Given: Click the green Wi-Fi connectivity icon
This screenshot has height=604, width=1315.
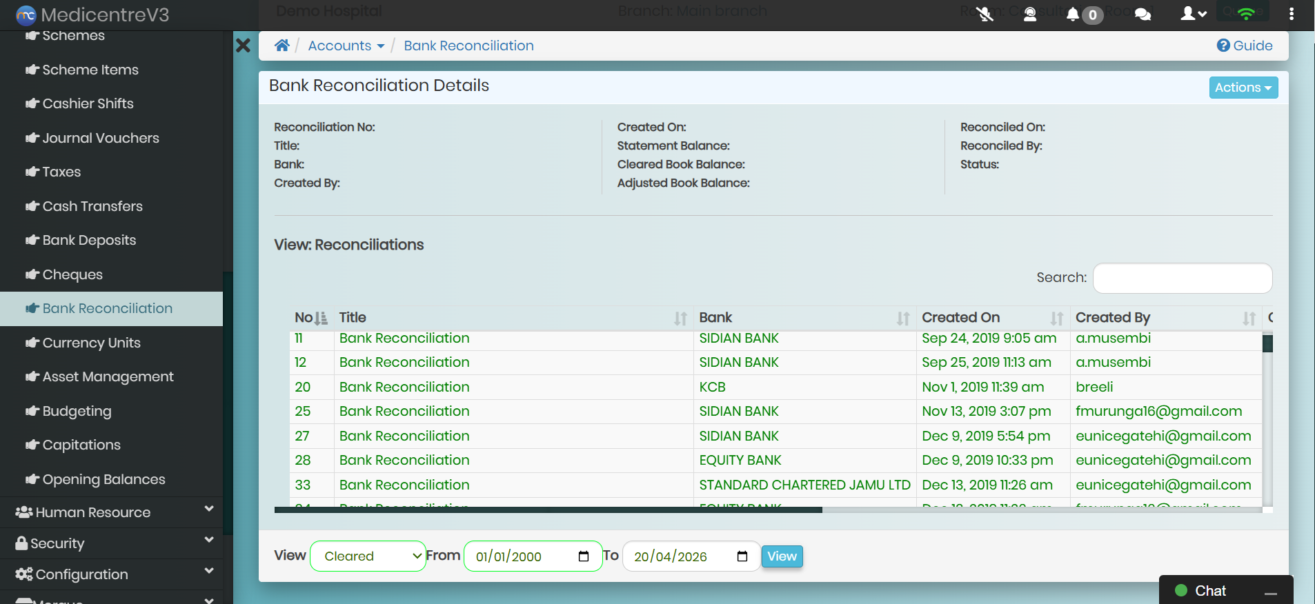Looking at the screenshot, I should point(1246,14).
